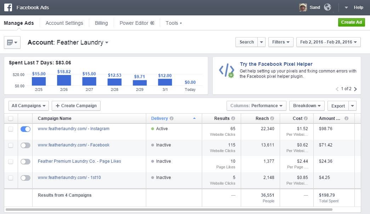Turn off the Instagram campaign toggle
The width and height of the screenshot is (370, 214).
click(x=25, y=129)
